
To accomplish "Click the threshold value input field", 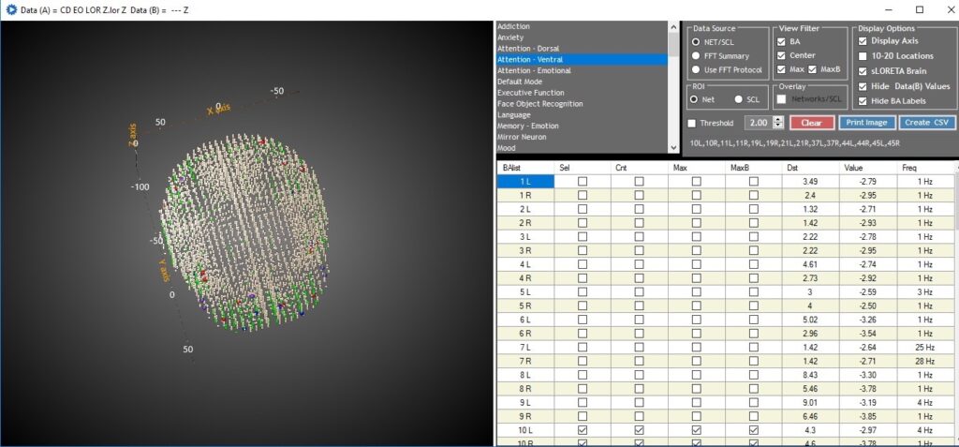I will [758, 123].
